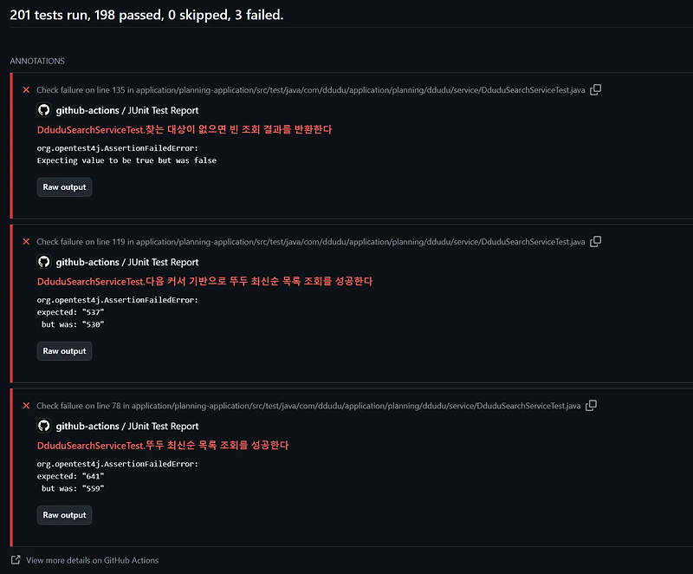Click Raw output button on the last annotation

click(64, 514)
